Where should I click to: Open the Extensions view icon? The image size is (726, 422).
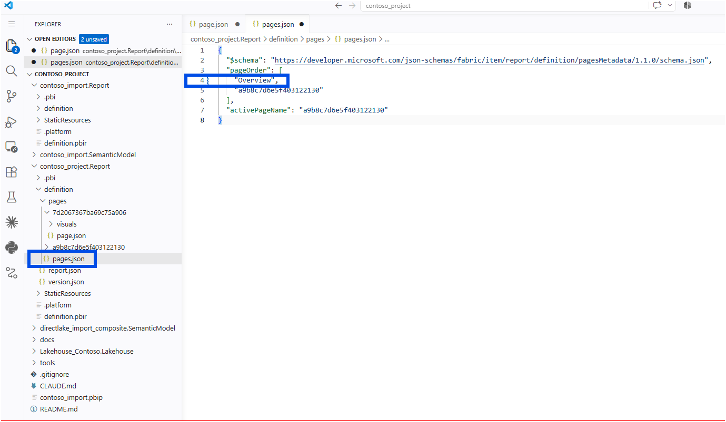pyautogui.click(x=12, y=172)
